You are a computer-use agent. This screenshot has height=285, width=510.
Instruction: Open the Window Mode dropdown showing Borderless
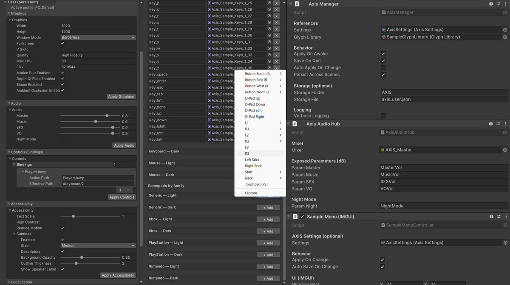[x=98, y=37]
